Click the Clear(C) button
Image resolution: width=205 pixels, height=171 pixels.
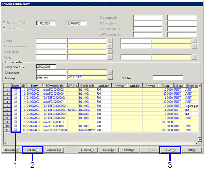[129, 150]
